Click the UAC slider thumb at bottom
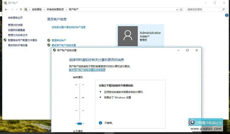The image size is (230, 134). pyautogui.click(x=80, y=124)
